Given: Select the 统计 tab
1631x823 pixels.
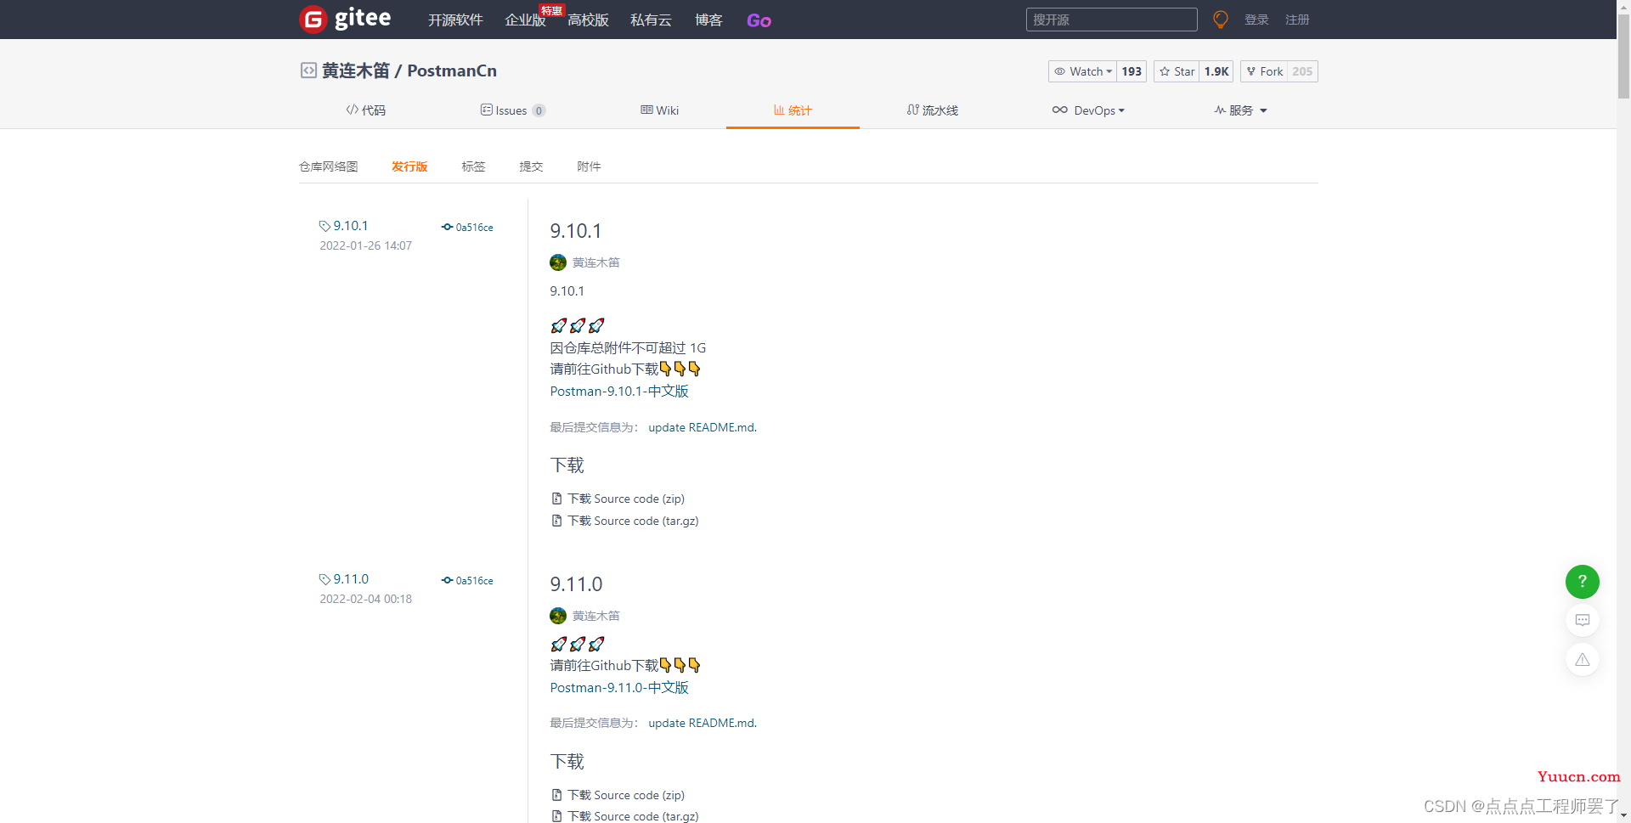Looking at the screenshot, I should (x=793, y=110).
